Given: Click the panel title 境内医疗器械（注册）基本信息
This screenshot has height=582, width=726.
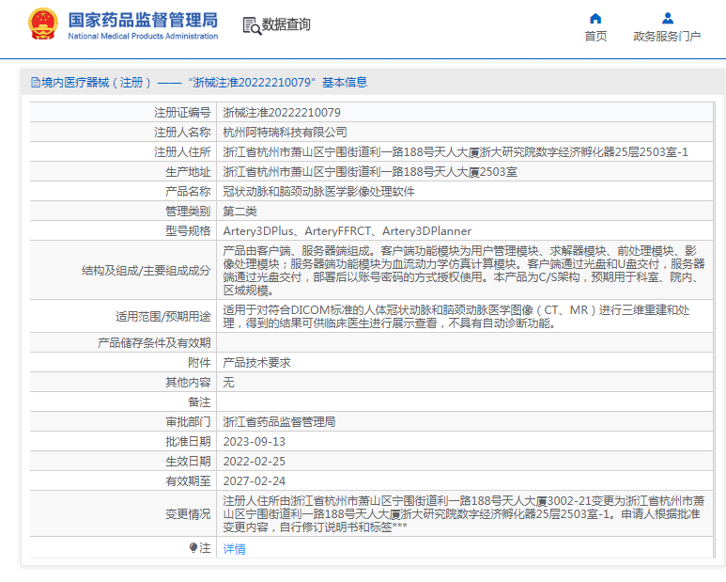Looking at the screenshot, I should [x=204, y=83].
